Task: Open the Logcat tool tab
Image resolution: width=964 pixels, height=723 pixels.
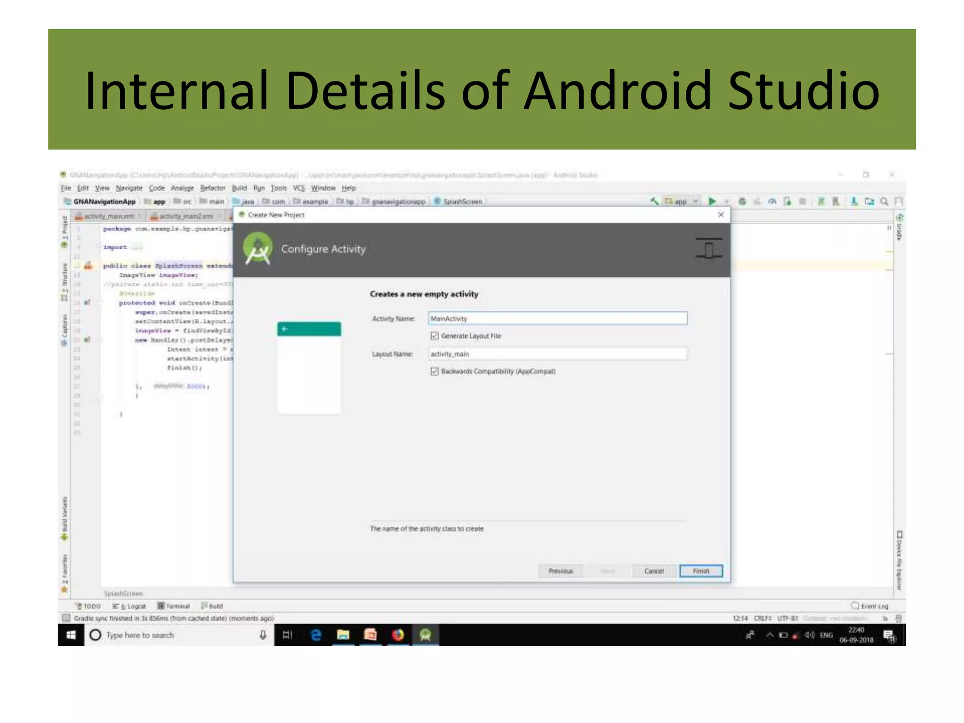Action: 129,606
